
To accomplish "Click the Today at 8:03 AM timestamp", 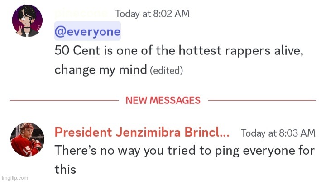I will (x=278, y=133).
